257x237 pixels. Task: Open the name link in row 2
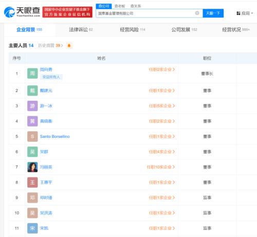(46, 90)
